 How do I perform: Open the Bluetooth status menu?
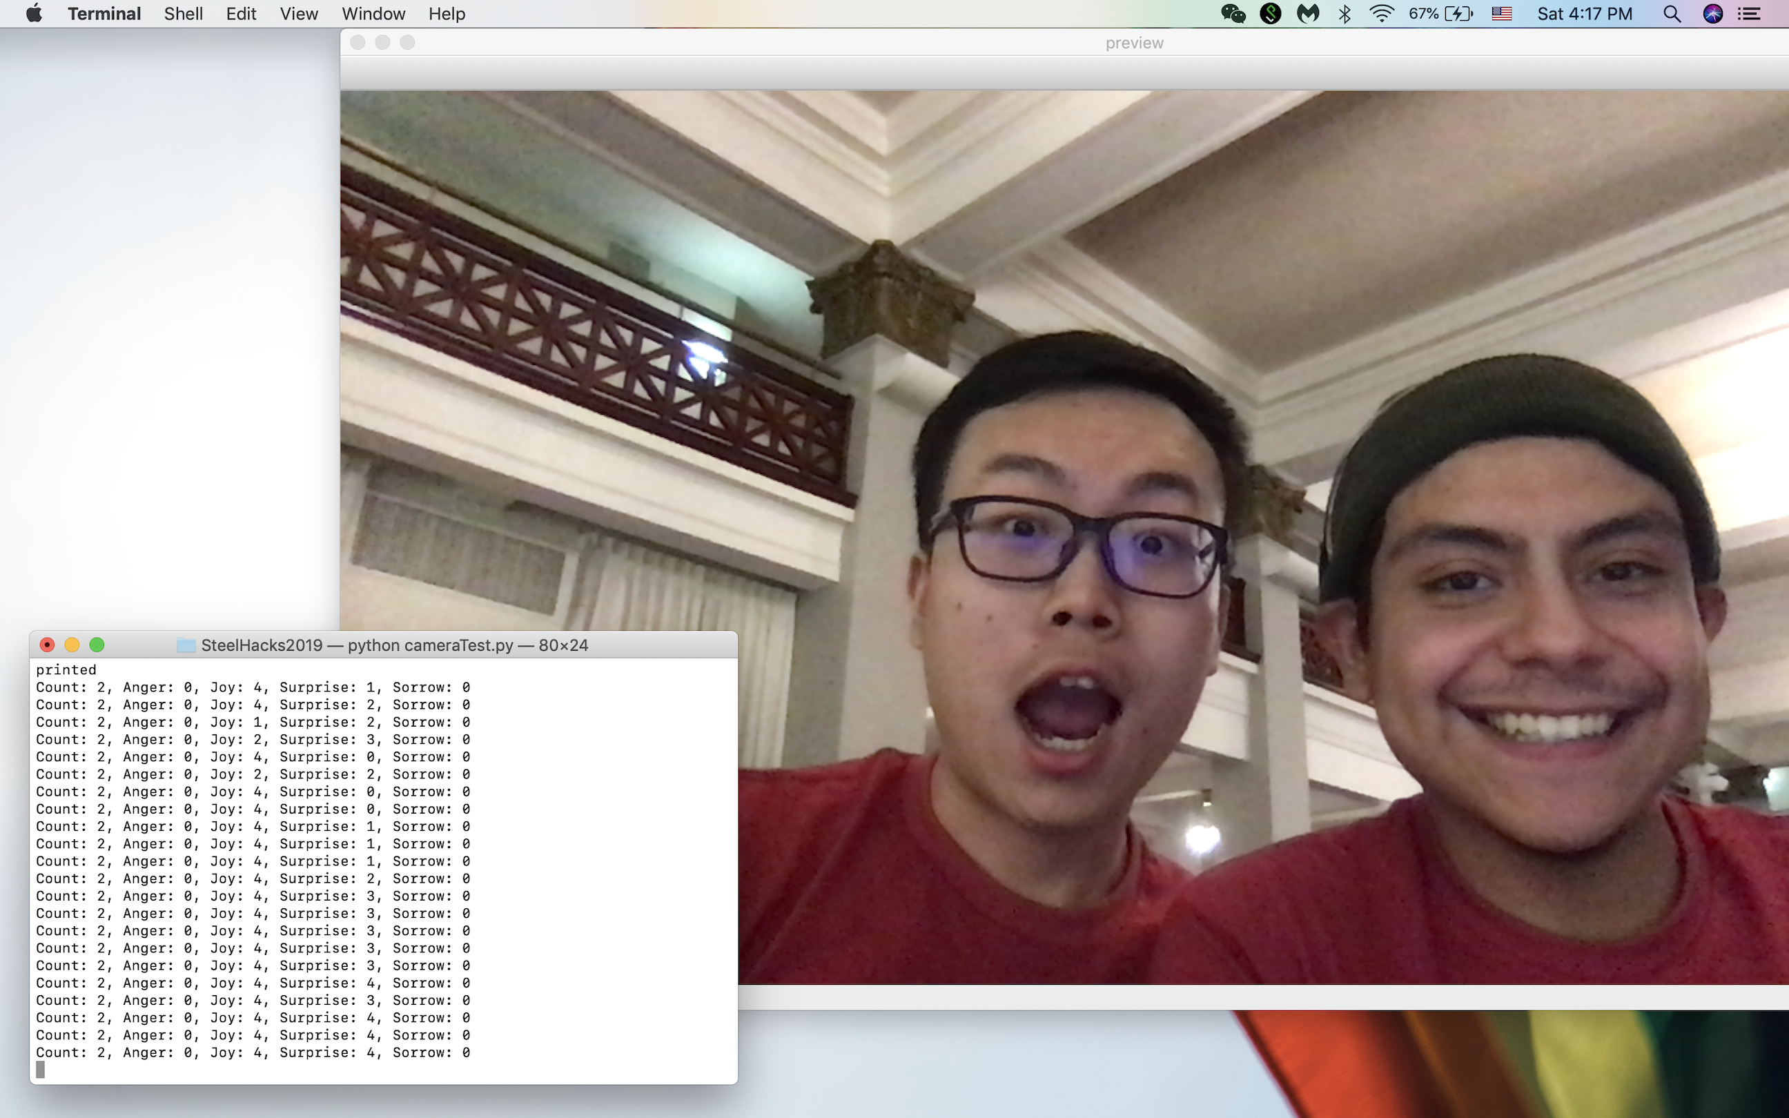(1345, 13)
